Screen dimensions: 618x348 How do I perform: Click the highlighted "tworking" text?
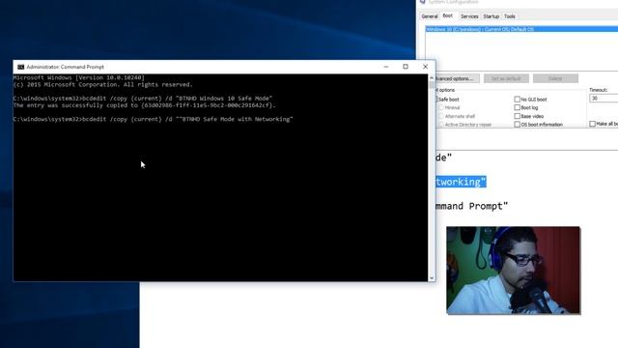[461, 182]
